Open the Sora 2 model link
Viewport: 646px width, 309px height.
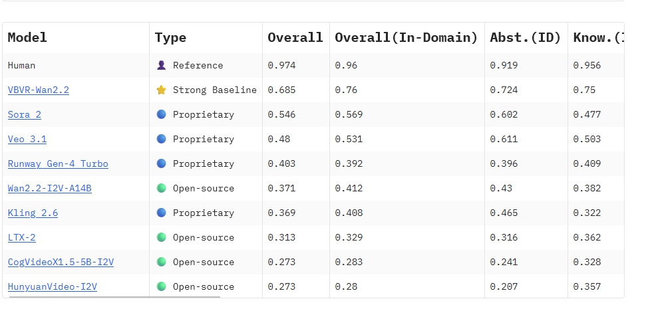25,114
